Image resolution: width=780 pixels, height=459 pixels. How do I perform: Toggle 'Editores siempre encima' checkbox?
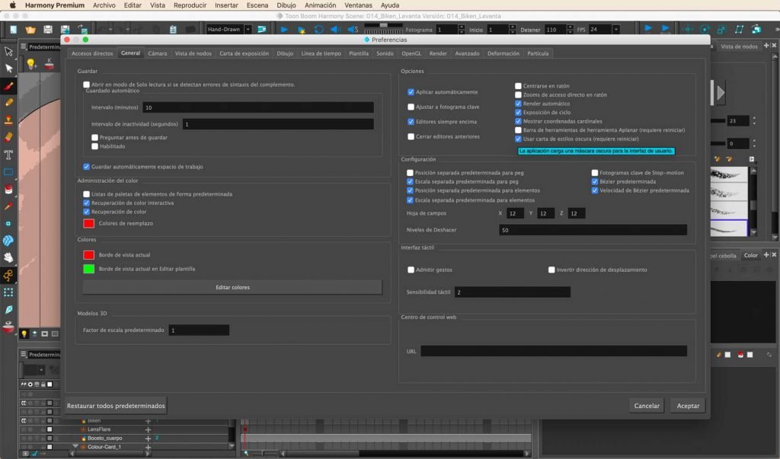point(411,121)
